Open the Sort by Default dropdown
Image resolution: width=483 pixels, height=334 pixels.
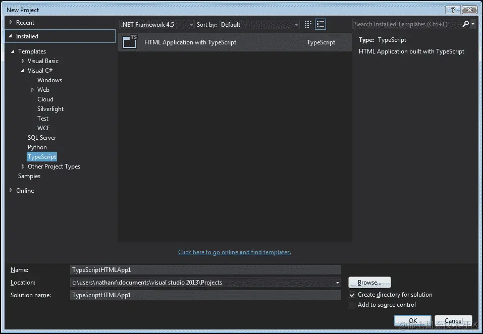(295, 24)
